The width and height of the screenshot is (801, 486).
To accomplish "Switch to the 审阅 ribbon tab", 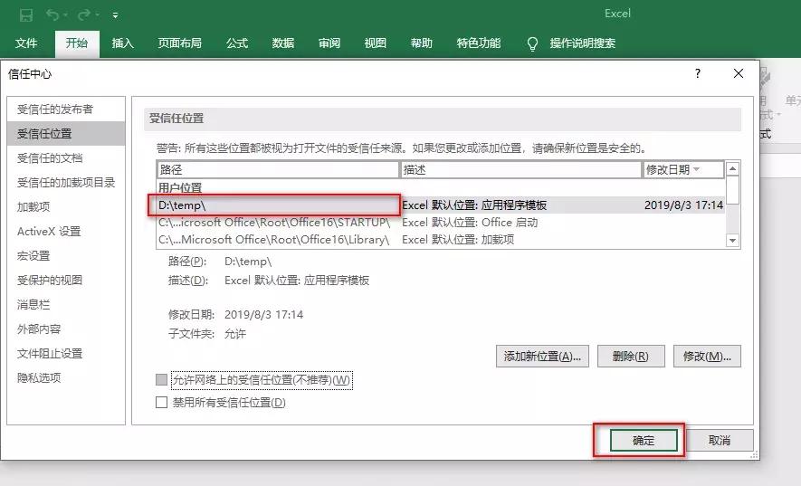I will coord(329,43).
